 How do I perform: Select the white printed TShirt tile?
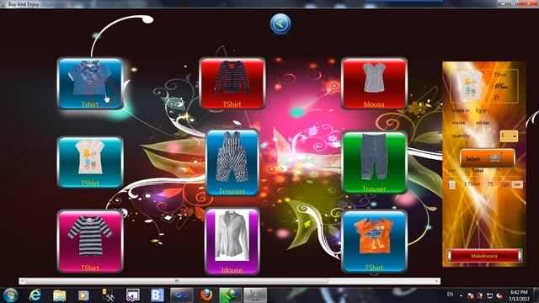click(x=90, y=162)
